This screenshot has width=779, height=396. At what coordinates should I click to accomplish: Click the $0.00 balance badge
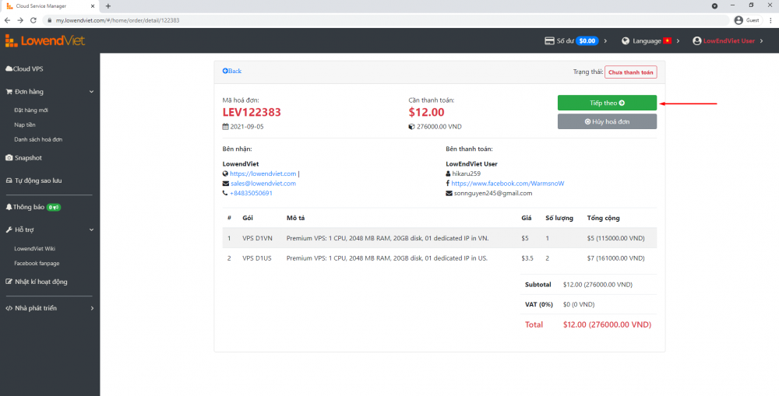click(x=587, y=41)
